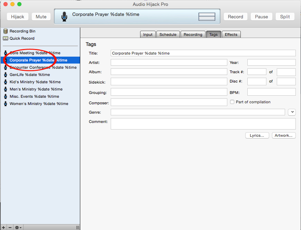
Task: Click the audio level meter in header
Action: tap(207, 17)
